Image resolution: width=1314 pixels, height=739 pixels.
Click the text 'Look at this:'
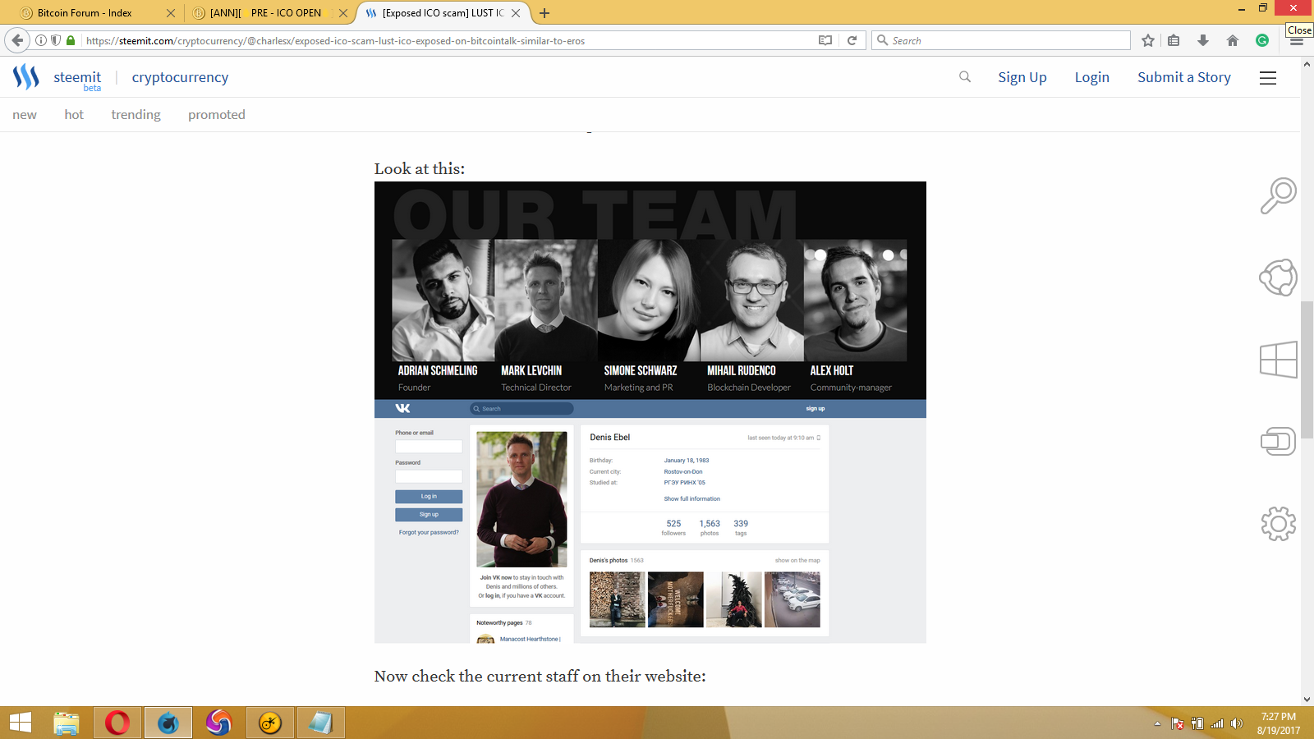[x=420, y=168]
